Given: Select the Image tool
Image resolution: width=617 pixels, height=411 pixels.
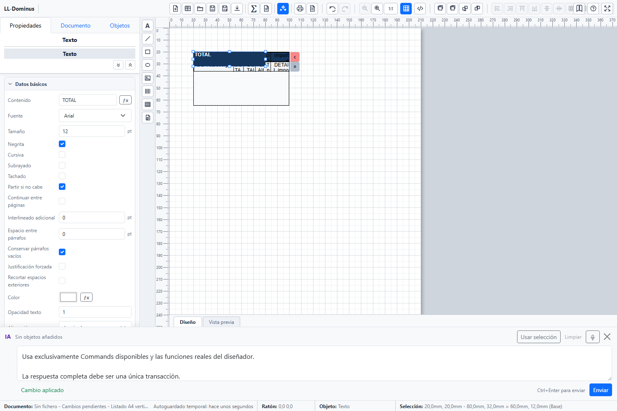Looking at the screenshot, I should (148, 78).
